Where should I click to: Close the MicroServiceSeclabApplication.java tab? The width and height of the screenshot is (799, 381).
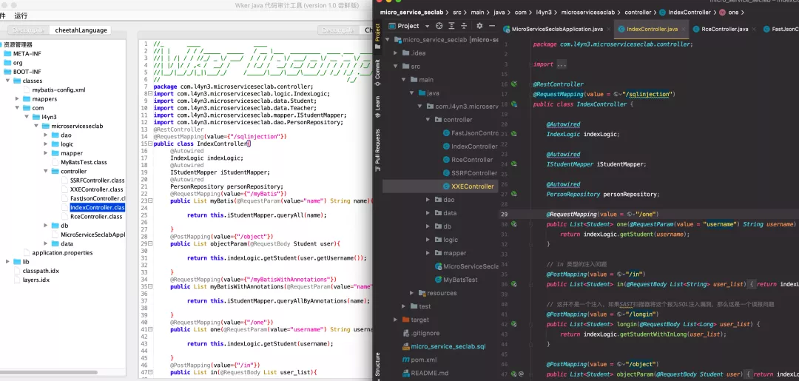pos(608,29)
